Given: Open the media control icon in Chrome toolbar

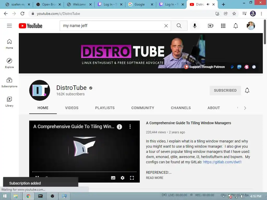Looking at the screenshot, I should pos(245,14).
